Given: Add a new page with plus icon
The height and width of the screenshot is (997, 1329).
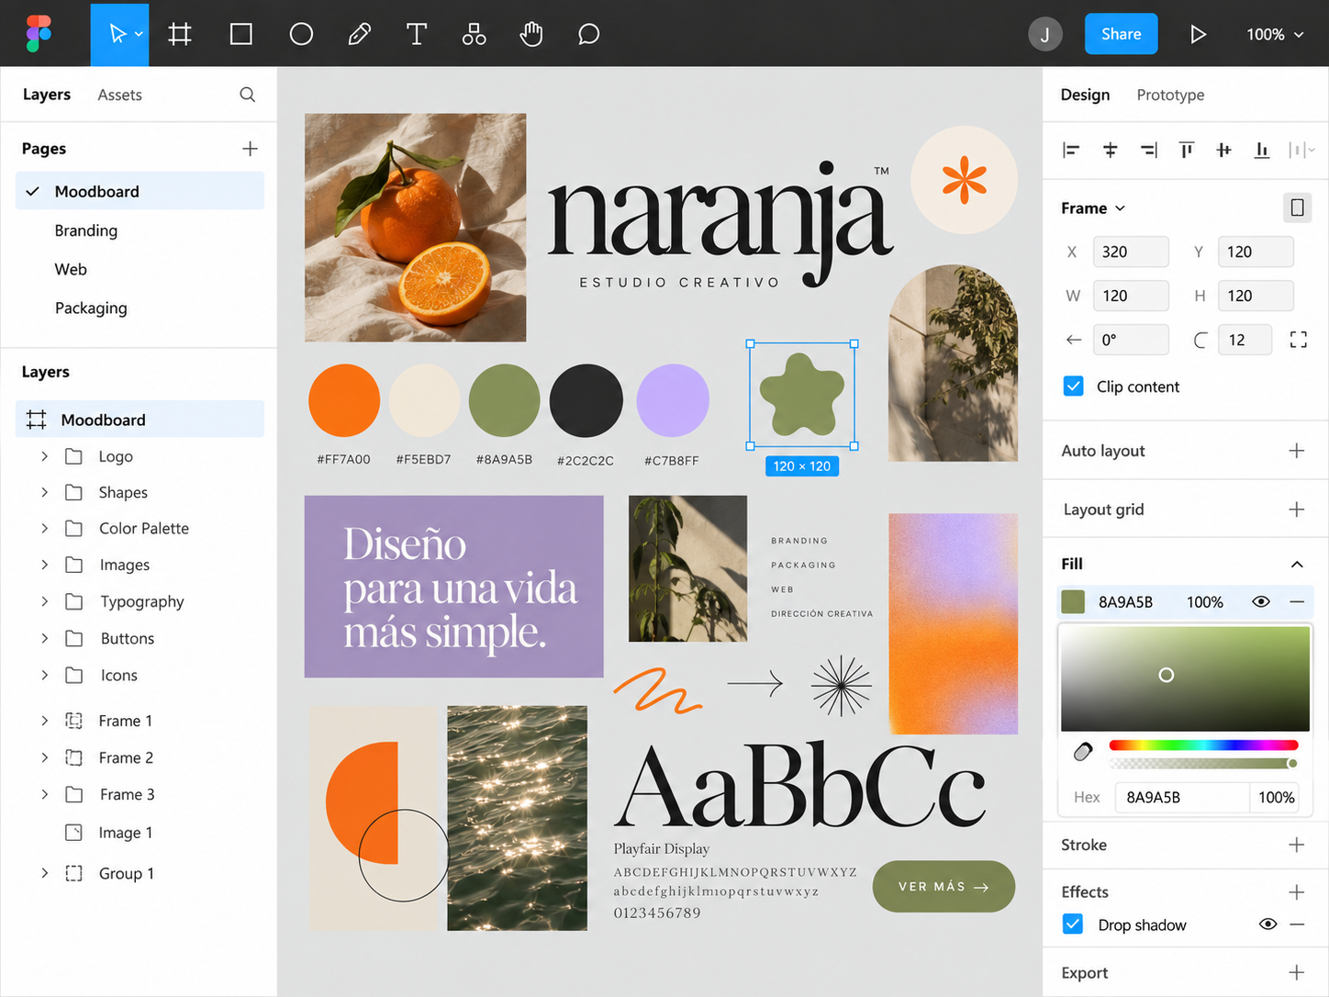Looking at the screenshot, I should 250,149.
